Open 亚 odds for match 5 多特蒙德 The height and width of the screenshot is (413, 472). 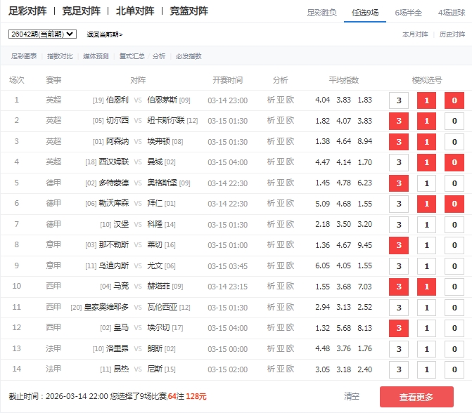(281, 183)
